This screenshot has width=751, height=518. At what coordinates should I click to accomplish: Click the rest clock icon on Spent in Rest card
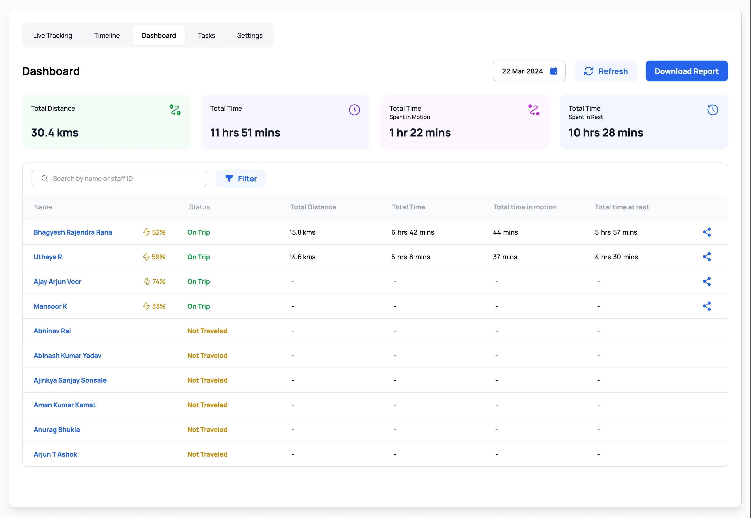tap(713, 110)
